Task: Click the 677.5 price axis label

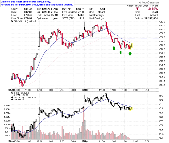Action: pos(162,57)
